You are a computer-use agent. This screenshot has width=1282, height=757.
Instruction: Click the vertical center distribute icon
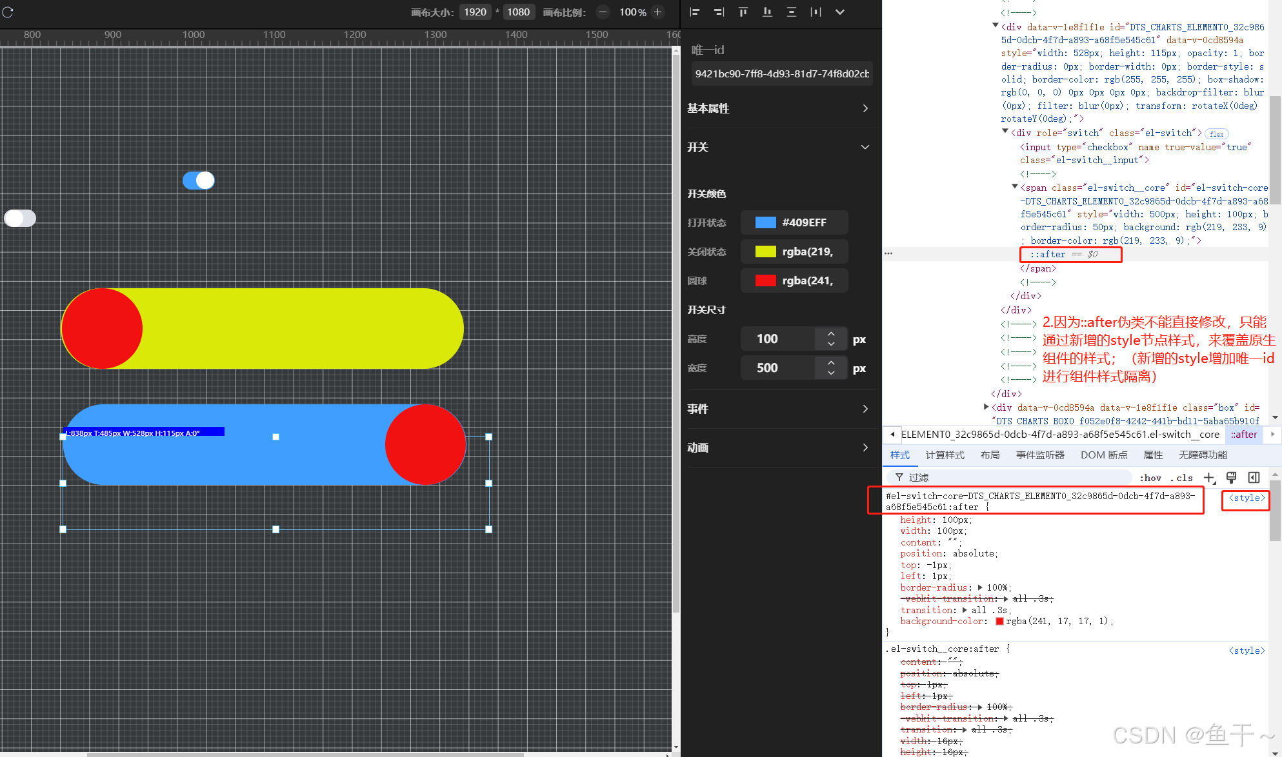tap(792, 12)
